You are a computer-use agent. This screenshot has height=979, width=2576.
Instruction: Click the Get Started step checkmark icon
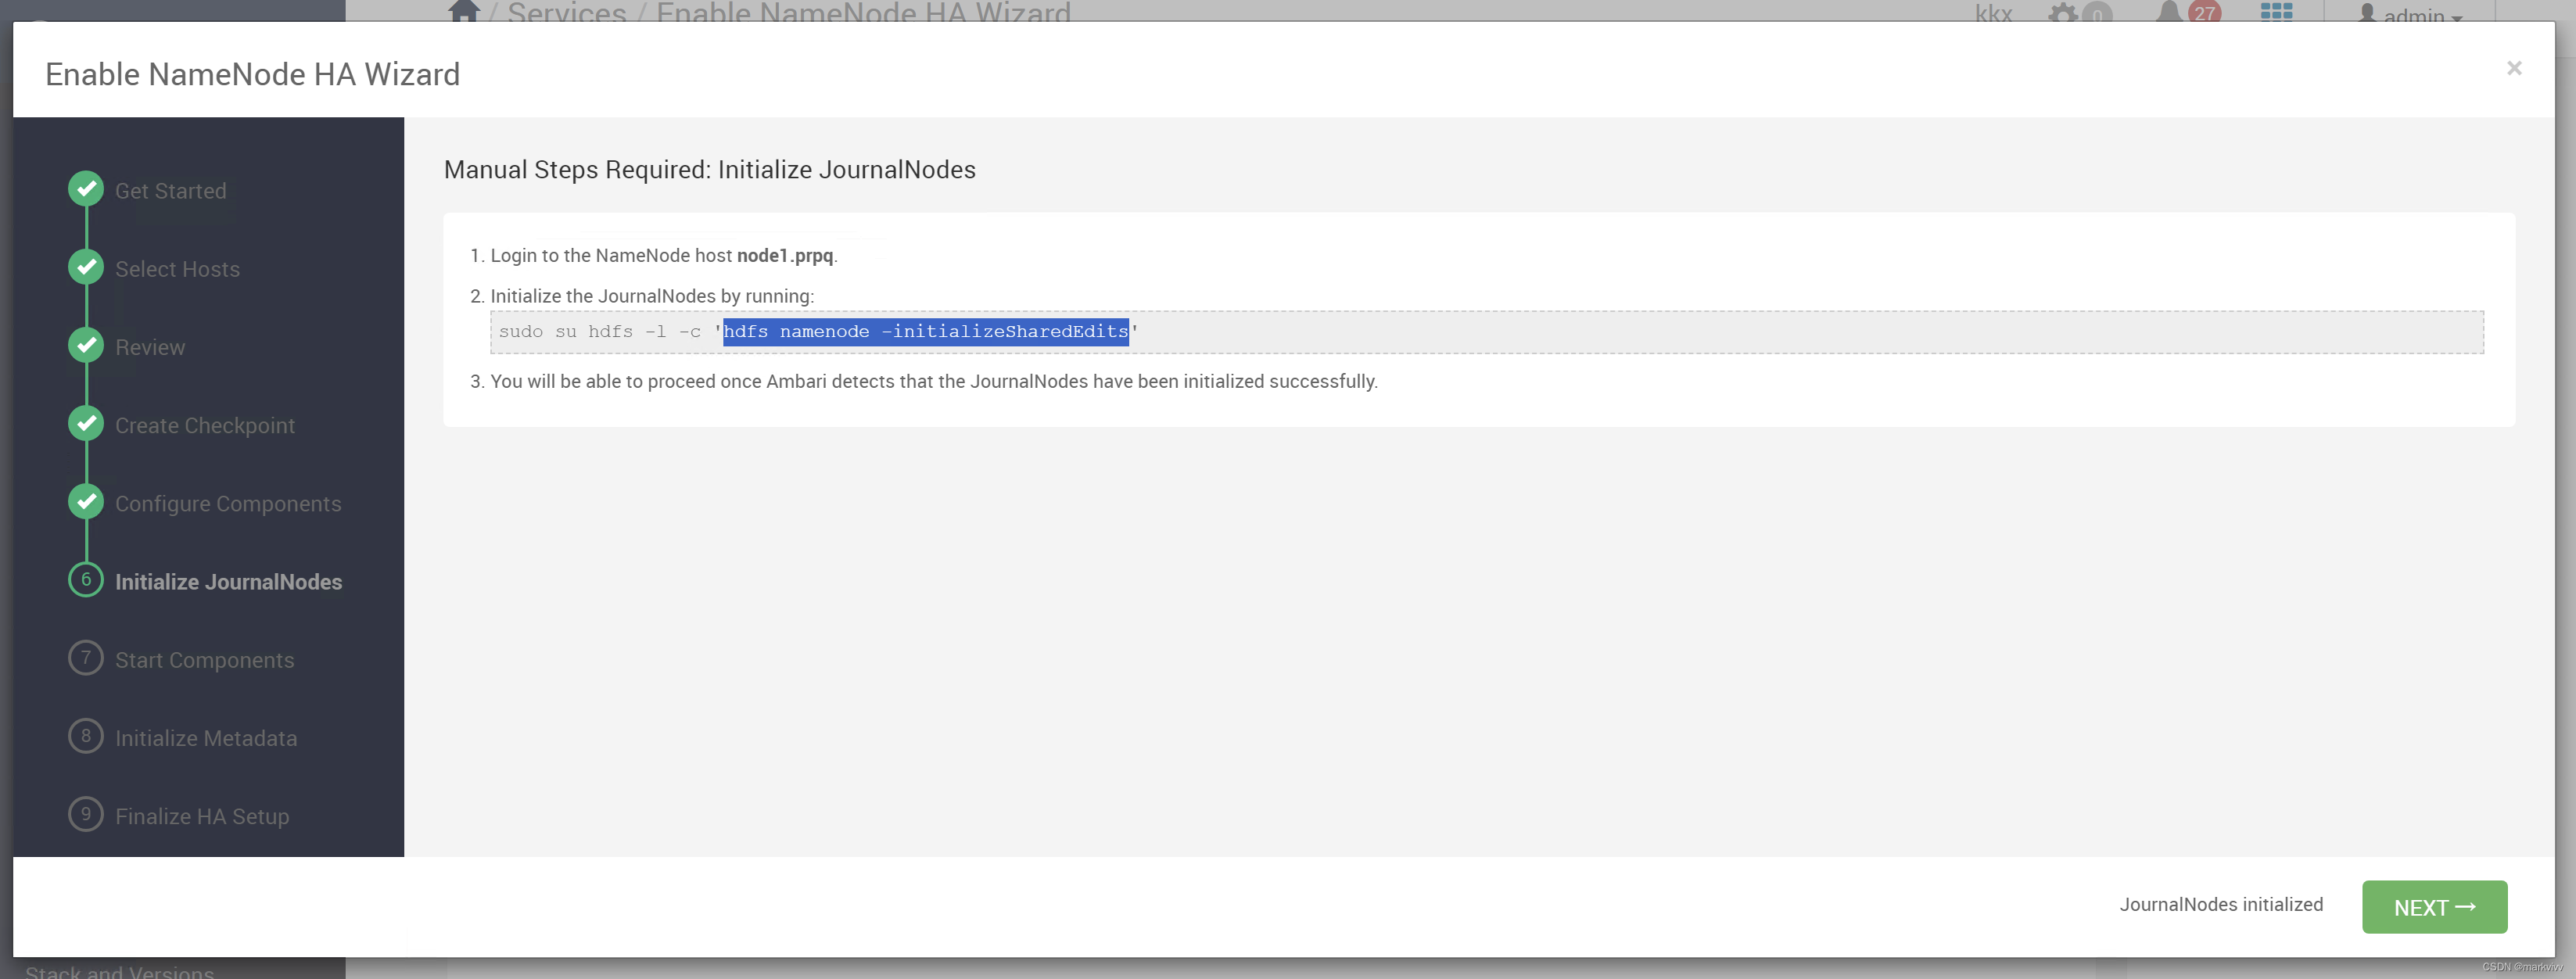86,189
